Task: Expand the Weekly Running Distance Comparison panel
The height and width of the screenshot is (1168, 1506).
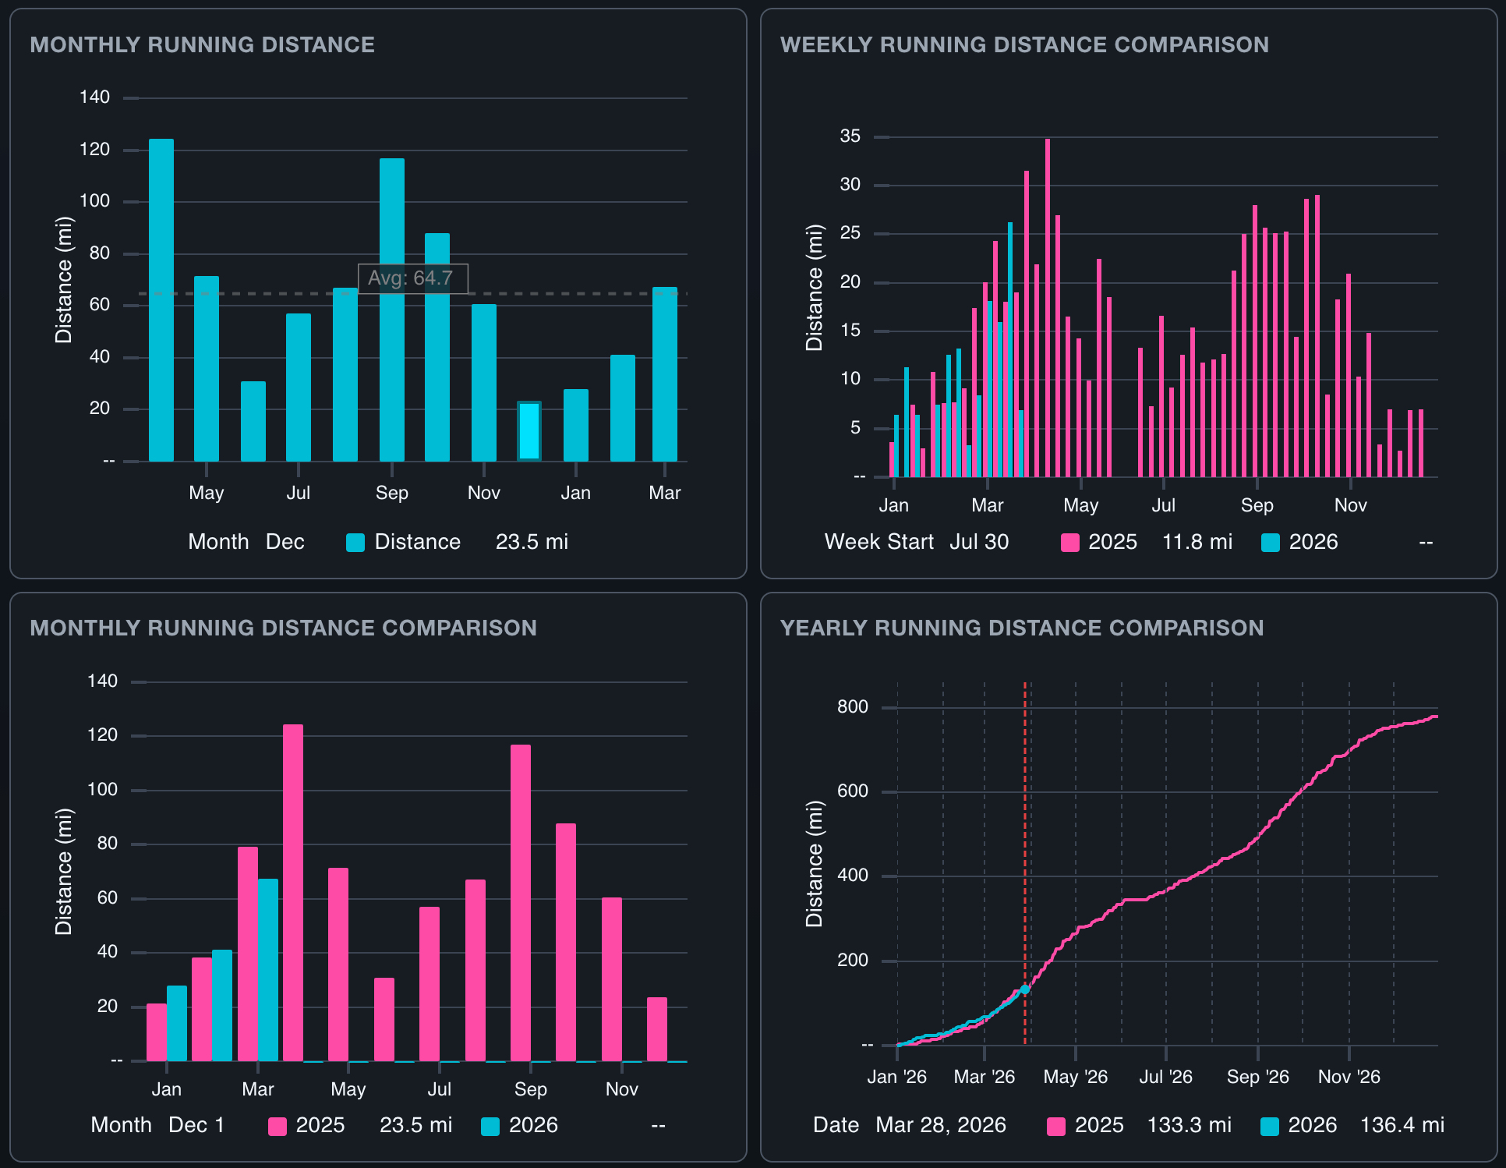Action: 1025,44
